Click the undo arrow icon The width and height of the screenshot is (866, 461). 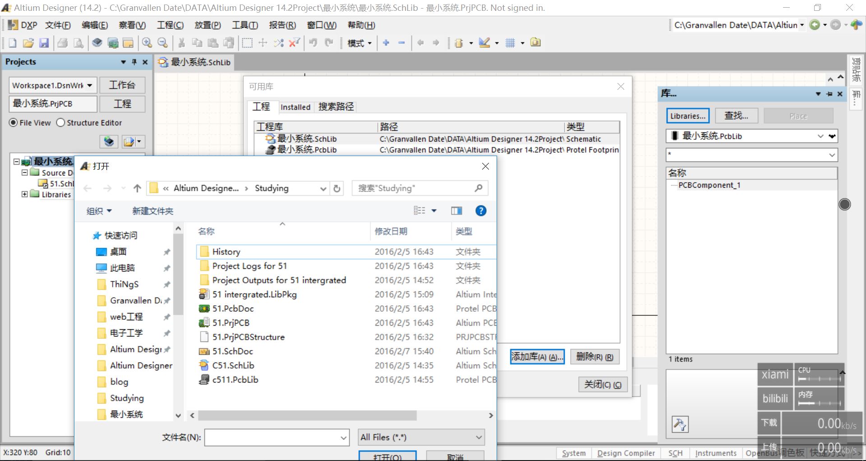coord(313,43)
